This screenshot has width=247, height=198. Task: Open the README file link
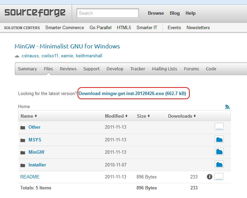pos(30,177)
